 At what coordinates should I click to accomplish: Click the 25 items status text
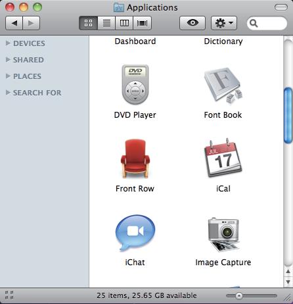[x=146, y=295]
